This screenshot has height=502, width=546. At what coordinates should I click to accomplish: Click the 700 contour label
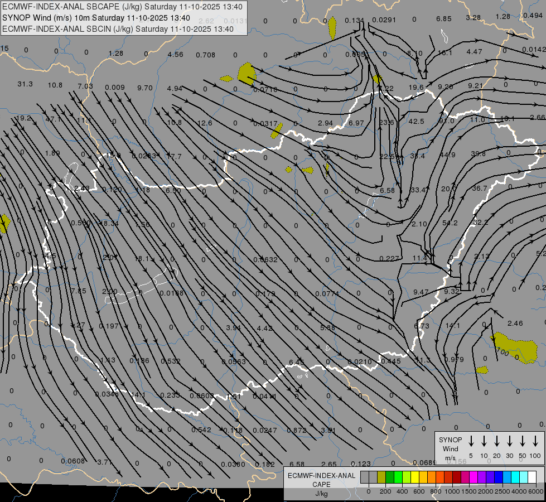click(502, 351)
